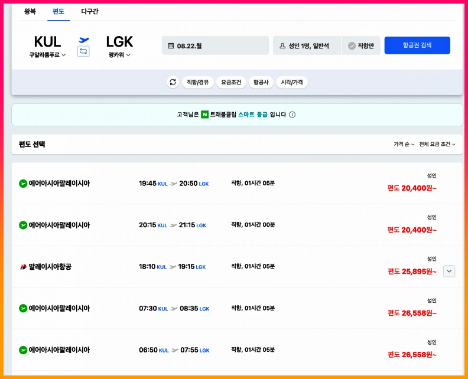Click Malaysia Airlines logo on 18:10 flight
This screenshot has width=468, height=379.
[23, 267]
